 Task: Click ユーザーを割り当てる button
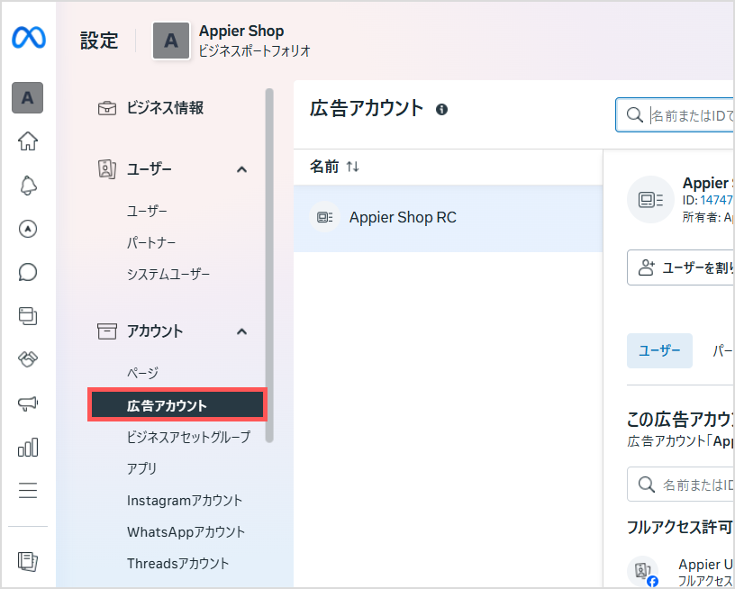click(x=681, y=267)
